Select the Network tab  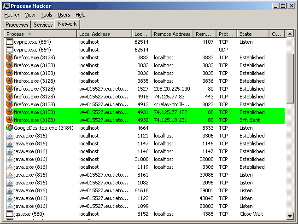pos(67,24)
